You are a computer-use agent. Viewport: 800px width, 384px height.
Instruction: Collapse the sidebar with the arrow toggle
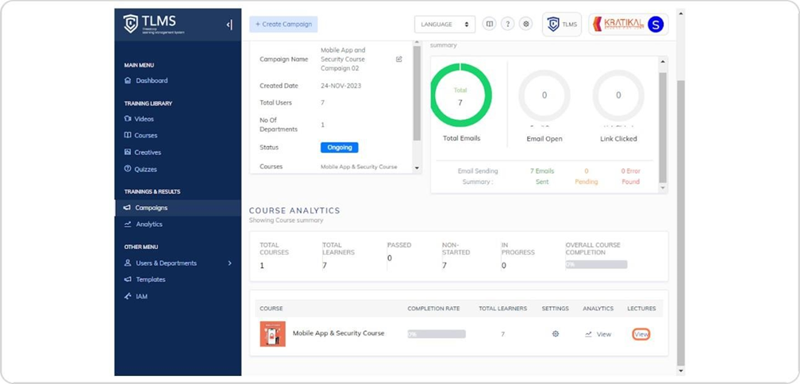(229, 25)
